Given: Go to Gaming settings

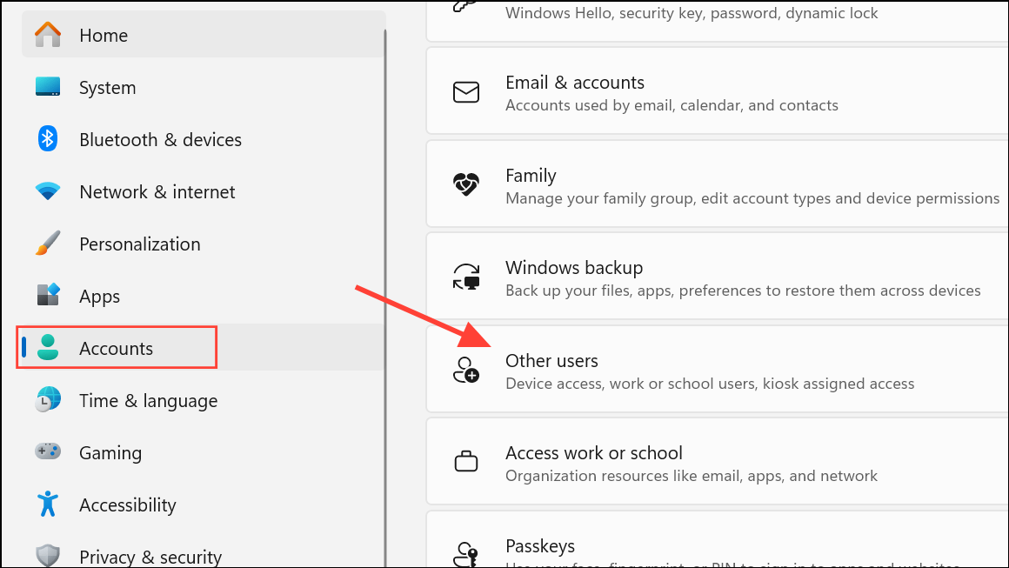Looking at the screenshot, I should coord(204,451).
